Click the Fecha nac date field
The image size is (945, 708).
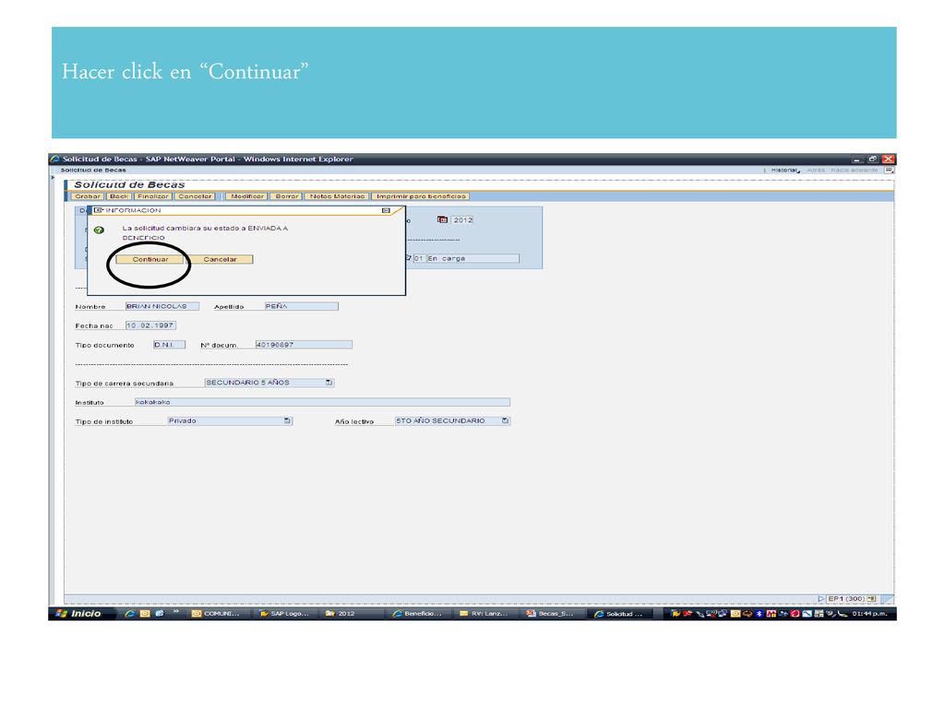(x=150, y=325)
